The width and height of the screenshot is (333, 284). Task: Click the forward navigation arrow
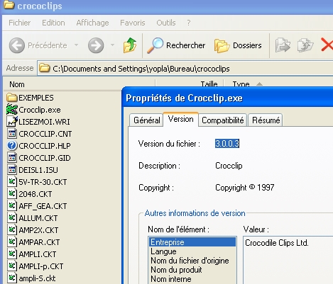[x=96, y=45]
